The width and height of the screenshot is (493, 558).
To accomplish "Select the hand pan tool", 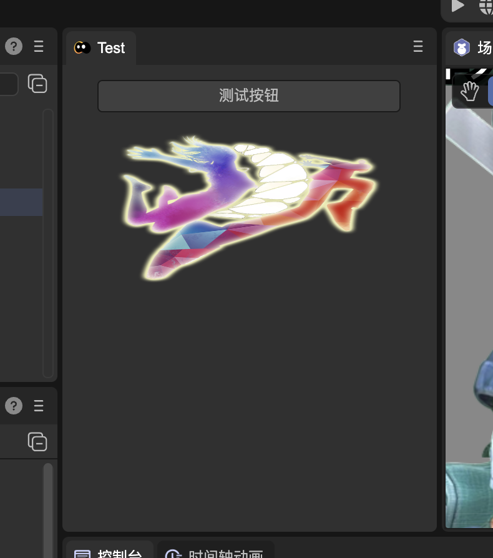I will [469, 92].
